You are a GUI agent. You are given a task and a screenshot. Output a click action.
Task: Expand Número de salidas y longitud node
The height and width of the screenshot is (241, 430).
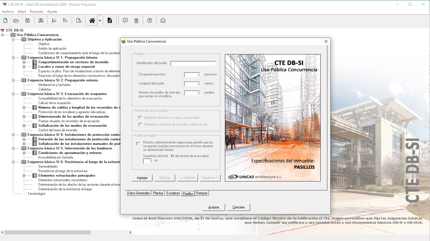pyautogui.click(x=24, y=107)
